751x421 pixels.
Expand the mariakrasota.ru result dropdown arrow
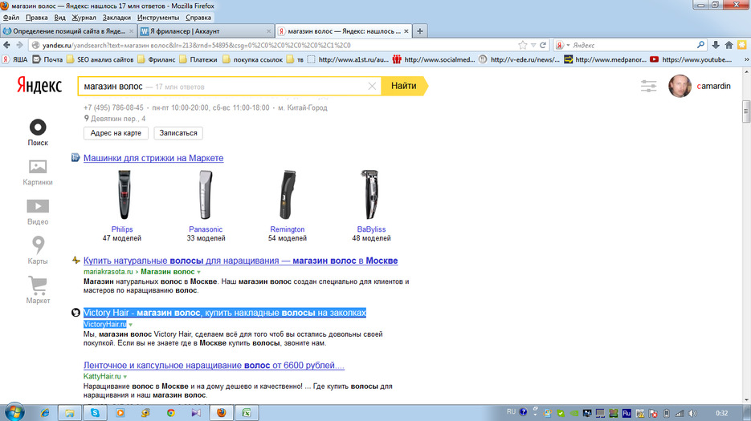198,272
